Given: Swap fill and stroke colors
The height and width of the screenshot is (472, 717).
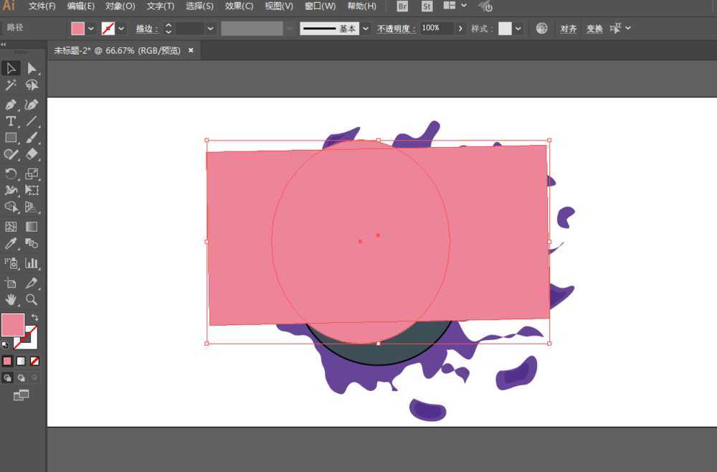Looking at the screenshot, I should [x=34, y=317].
